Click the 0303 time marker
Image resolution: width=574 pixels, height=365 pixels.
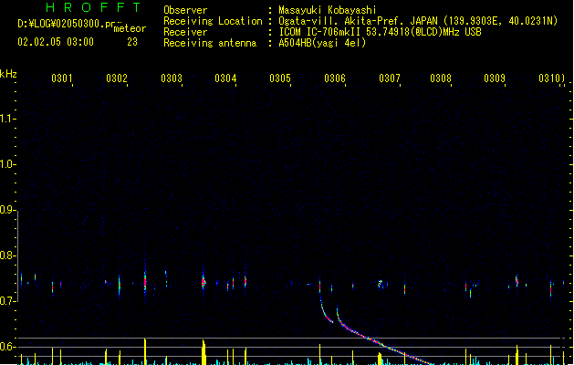(x=172, y=78)
